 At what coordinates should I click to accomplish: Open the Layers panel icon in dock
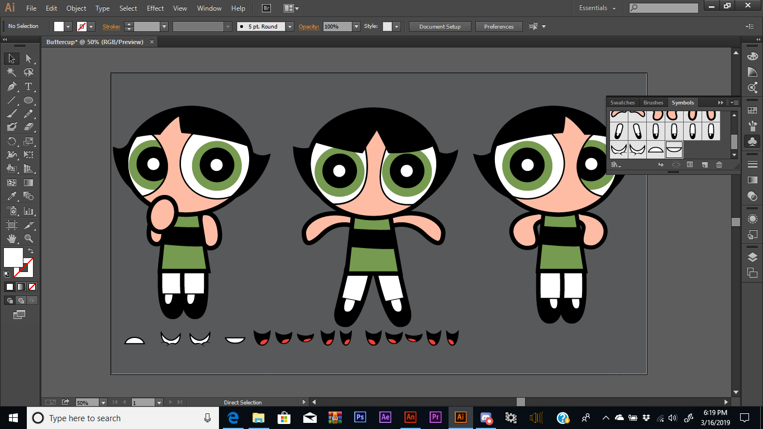click(752, 258)
